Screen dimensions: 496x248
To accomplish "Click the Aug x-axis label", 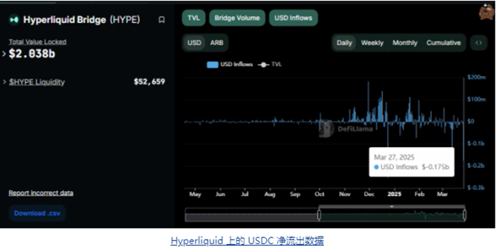I will (x=270, y=194).
